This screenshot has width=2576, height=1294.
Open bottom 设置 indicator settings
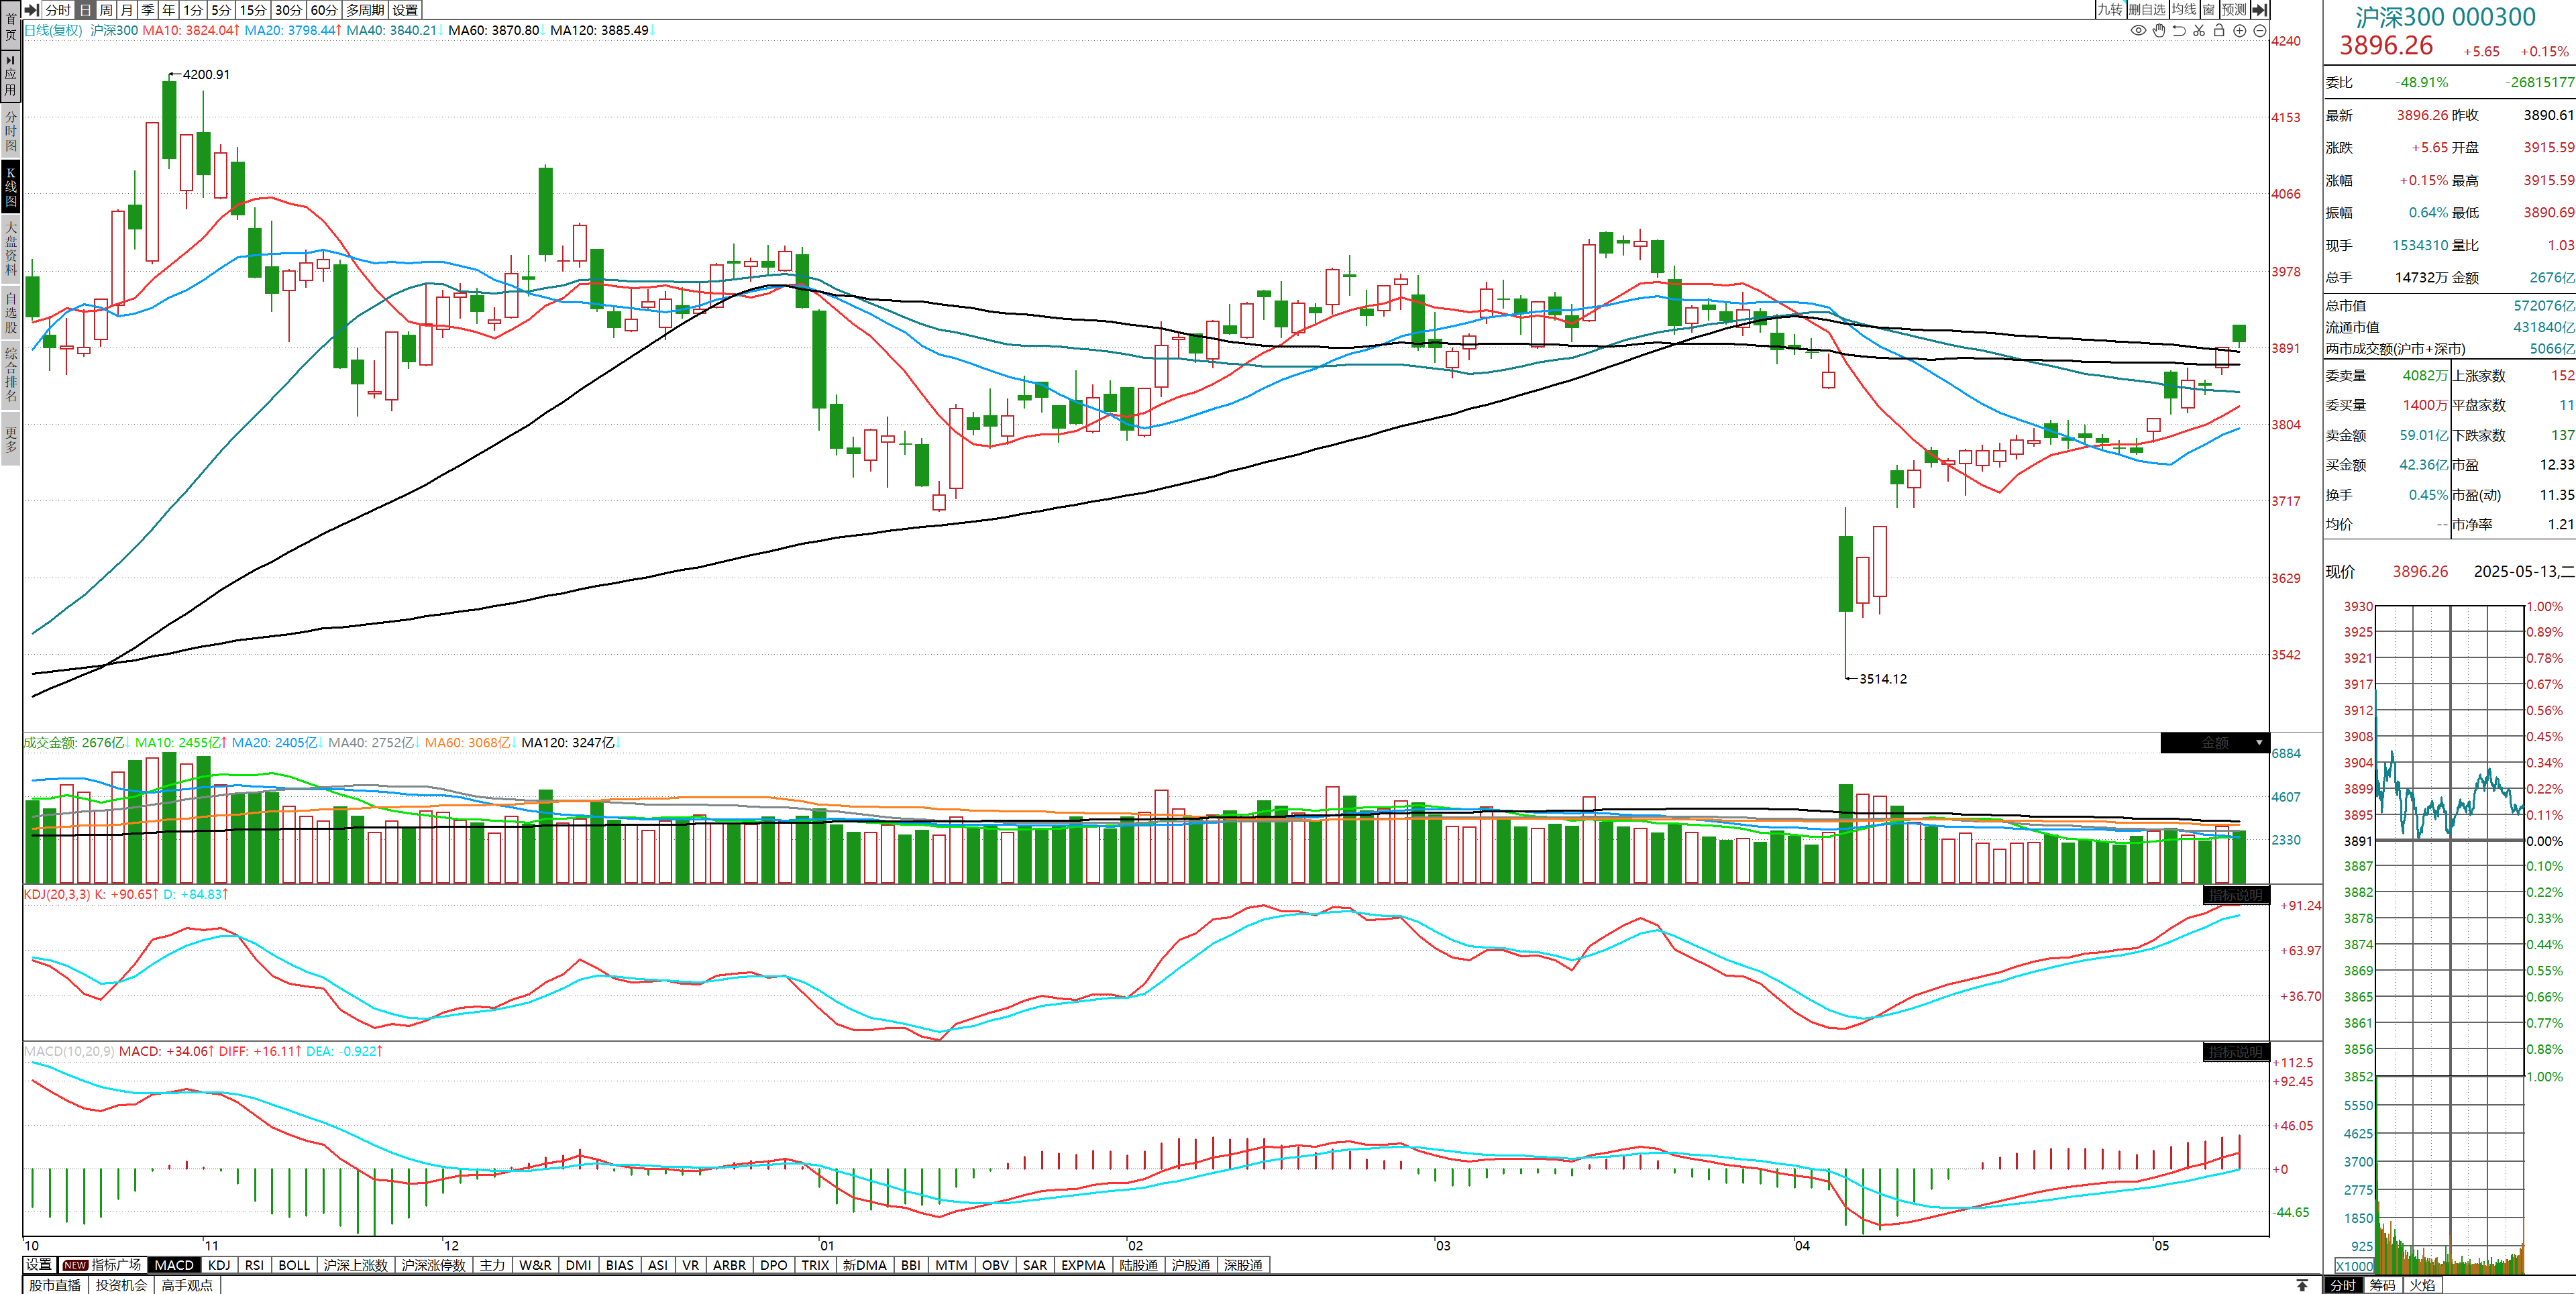[39, 1265]
